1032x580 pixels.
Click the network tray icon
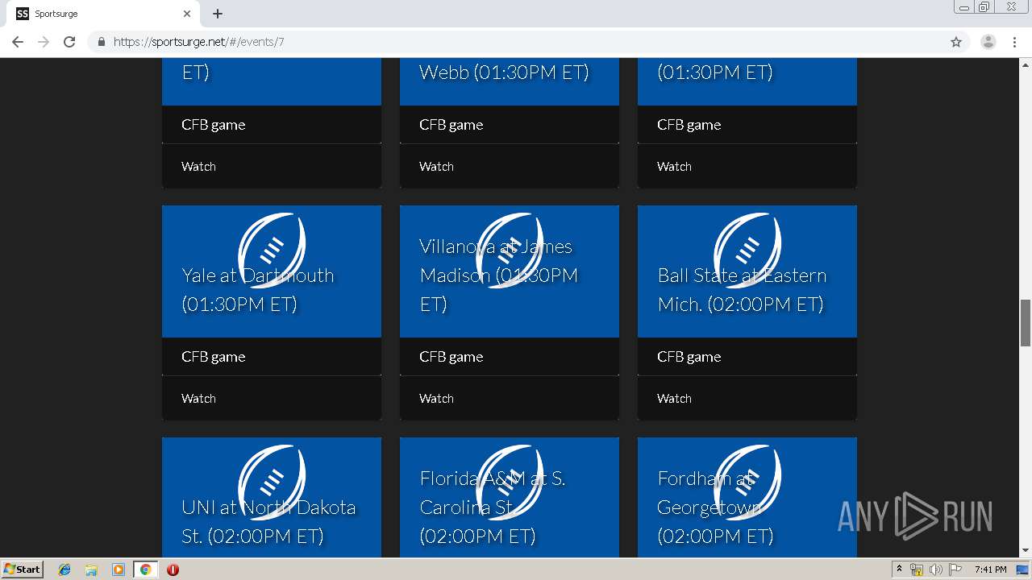pos(917,570)
